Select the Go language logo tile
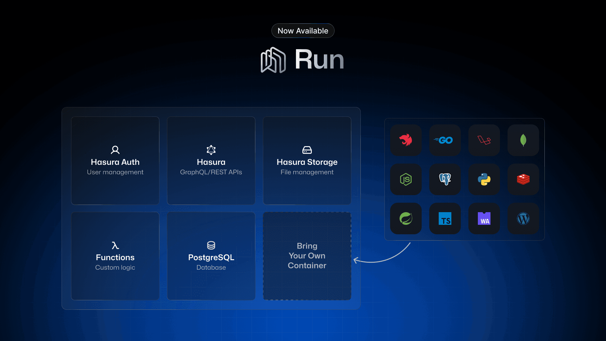Image resolution: width=606 pixels, height=341 pixels. (445, 140)
